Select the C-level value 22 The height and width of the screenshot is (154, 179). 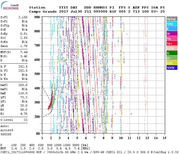pyautogui.click(x=26, y=120)
